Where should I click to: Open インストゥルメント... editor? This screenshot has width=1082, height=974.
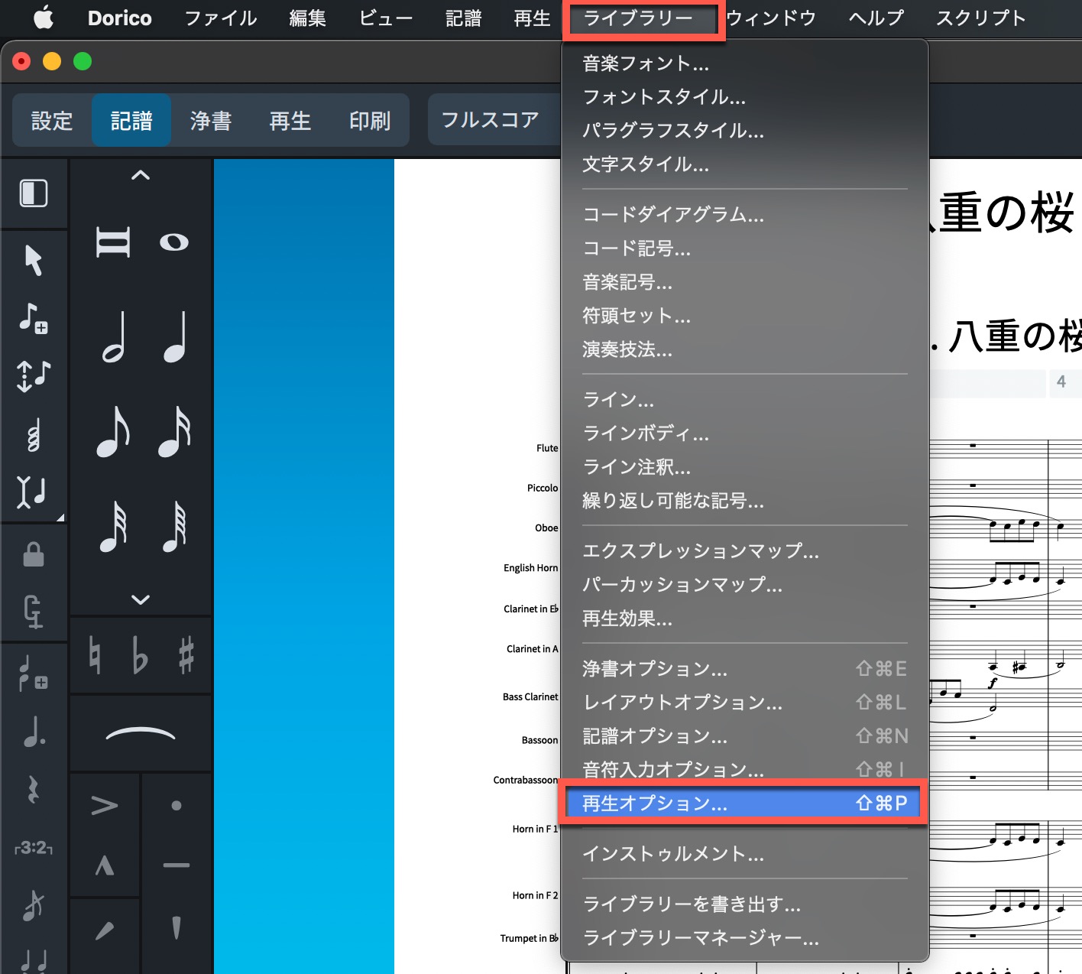click(x=745, y=854)
